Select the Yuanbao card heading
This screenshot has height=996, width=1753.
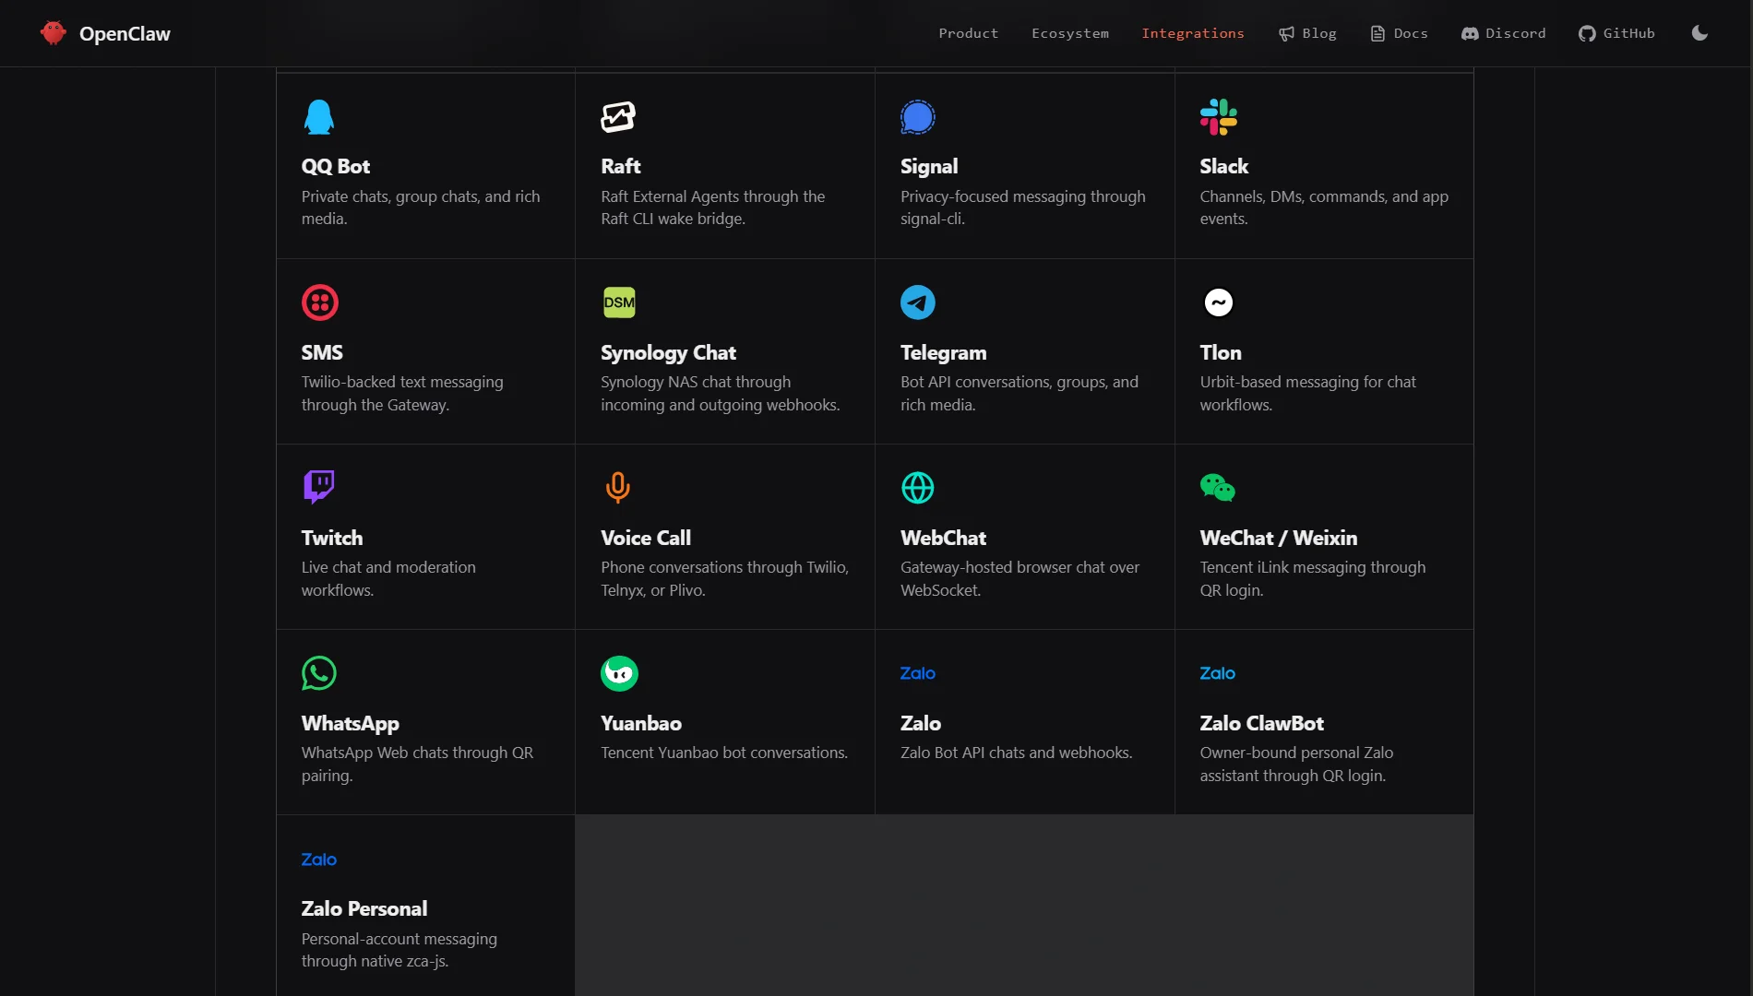[641, 723]
